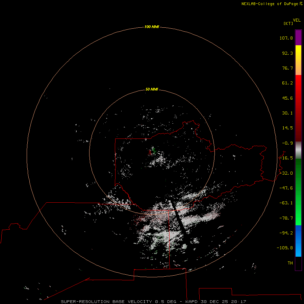Click the -16.5 legend value
Screen dimensions: 304x304
pyautogui.click(x=286, y=158)
